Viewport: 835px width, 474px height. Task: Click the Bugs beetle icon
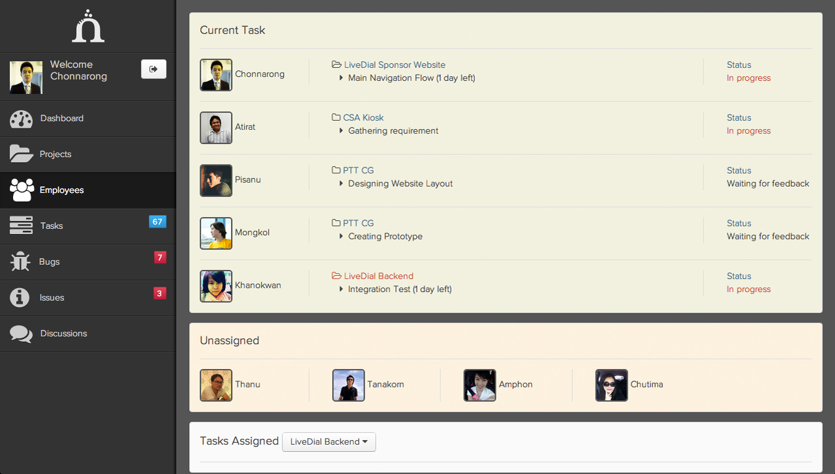point(20,261)
